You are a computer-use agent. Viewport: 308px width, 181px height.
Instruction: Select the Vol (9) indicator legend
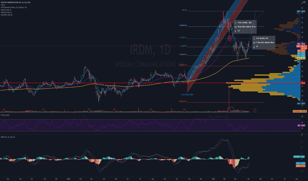pyautogui.click(x=3, y=5)
